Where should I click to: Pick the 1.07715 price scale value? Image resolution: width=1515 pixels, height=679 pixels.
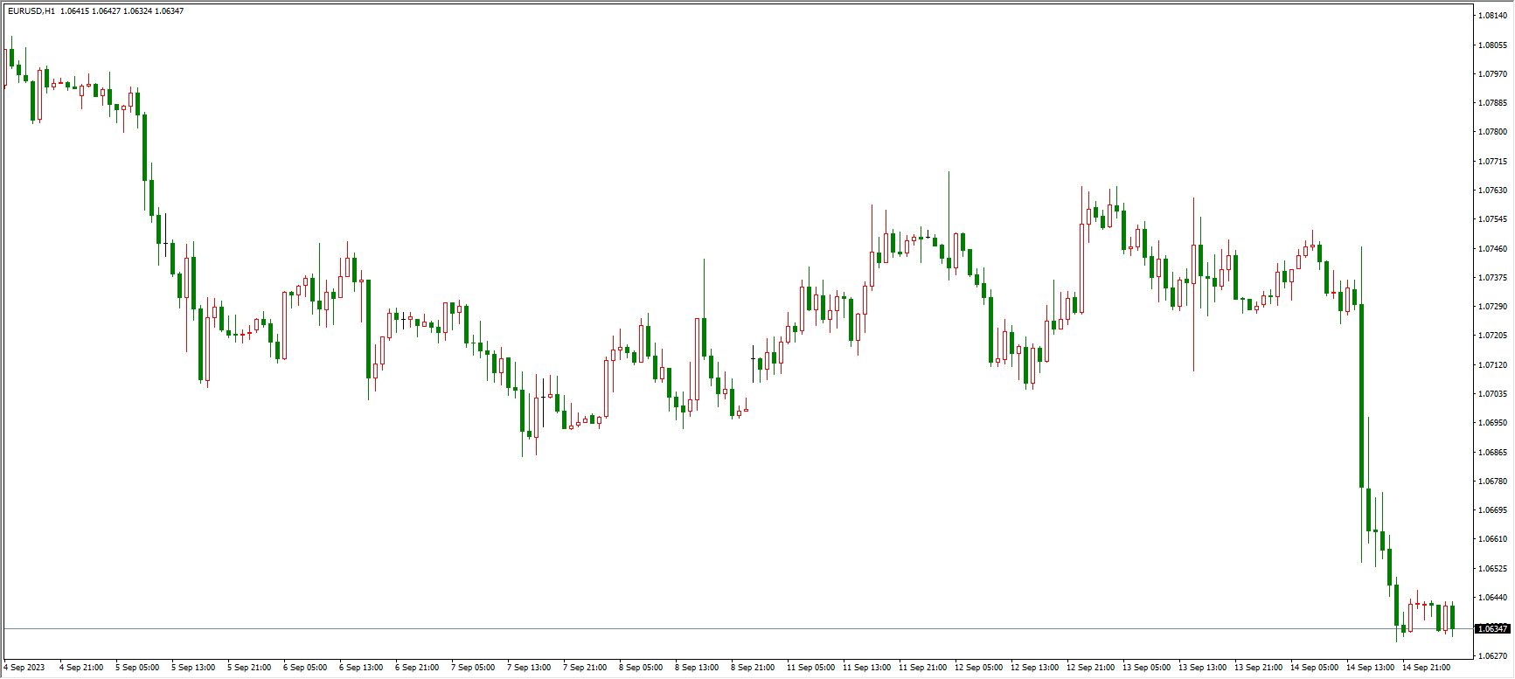pos(1493,162)
